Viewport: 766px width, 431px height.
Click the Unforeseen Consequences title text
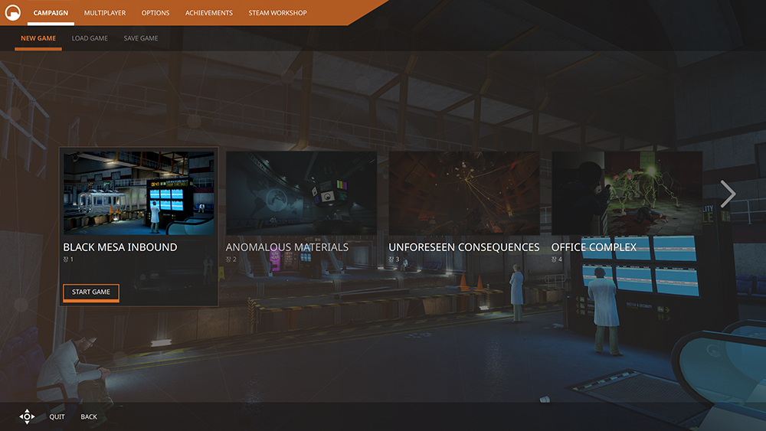[464, 247]
